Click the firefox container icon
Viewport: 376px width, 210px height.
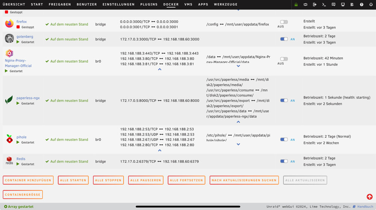(x=9, y=23)
